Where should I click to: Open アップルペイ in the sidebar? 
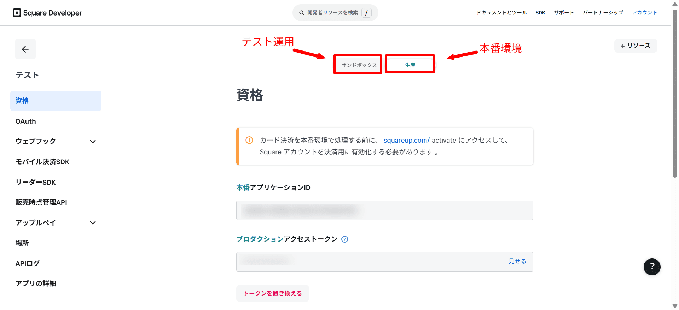pos(35,223)
